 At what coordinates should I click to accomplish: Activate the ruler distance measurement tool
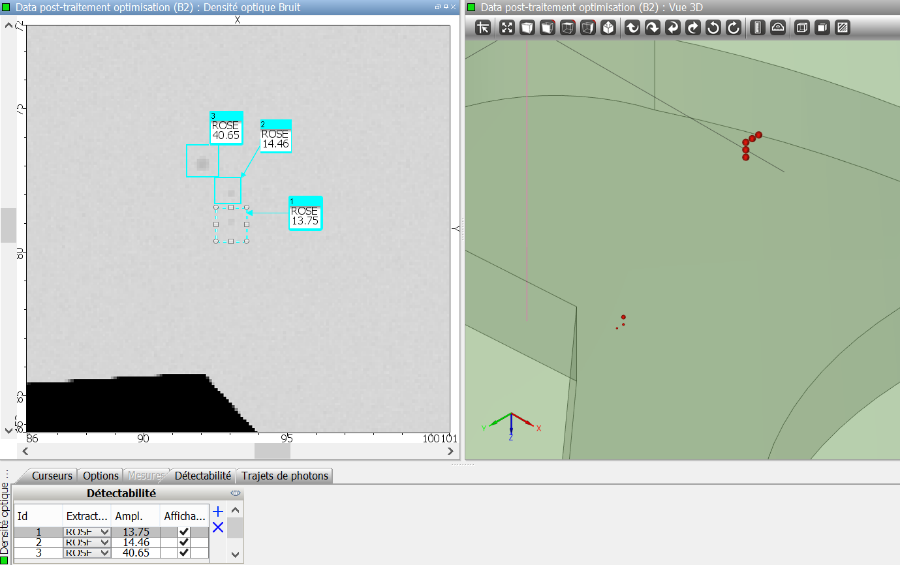point(758,28)
